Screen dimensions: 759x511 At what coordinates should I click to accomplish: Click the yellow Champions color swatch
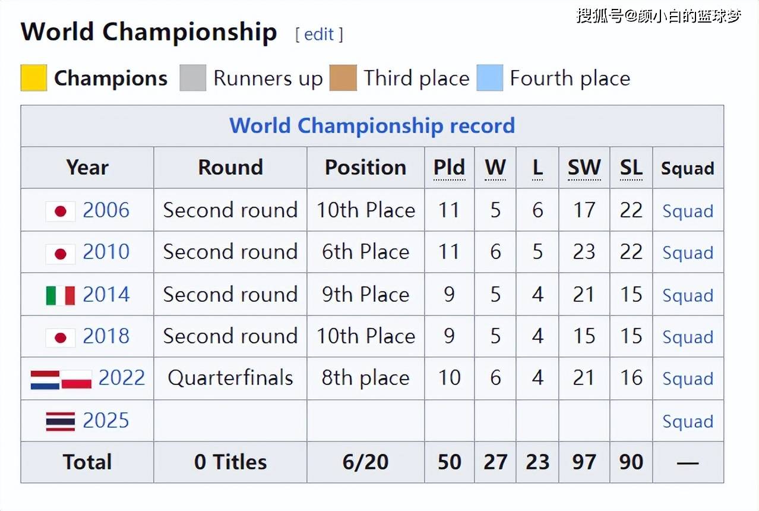point(34,78)
